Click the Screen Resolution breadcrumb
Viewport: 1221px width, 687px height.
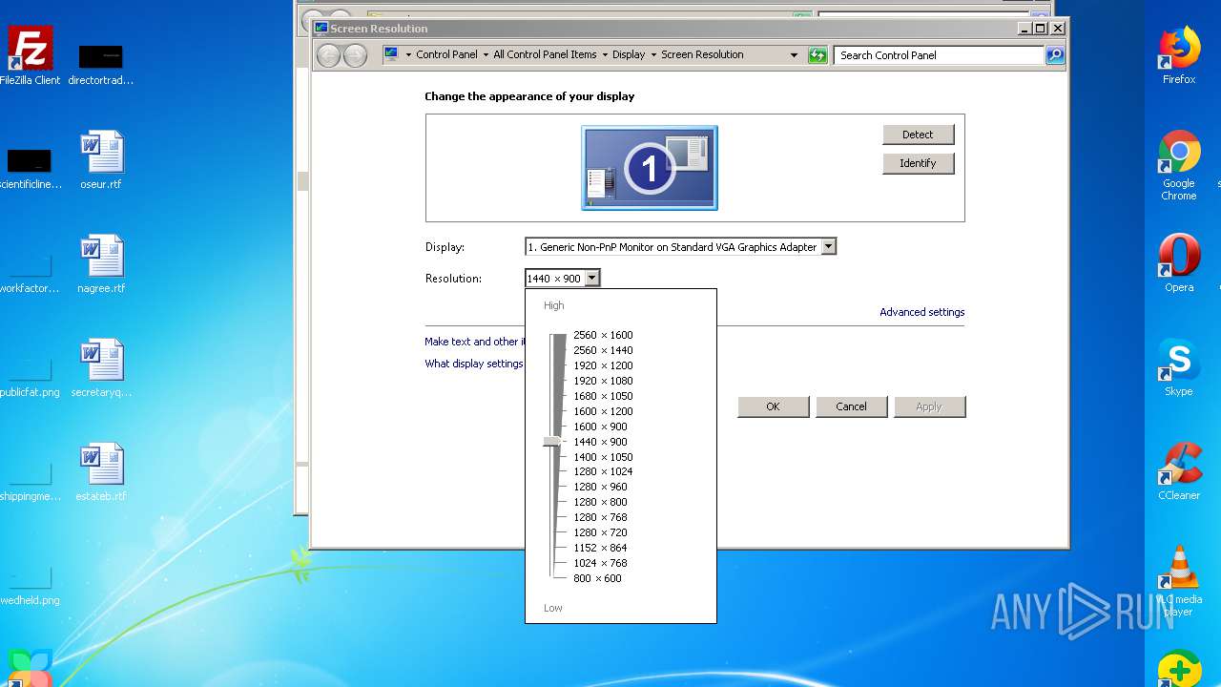702,54
